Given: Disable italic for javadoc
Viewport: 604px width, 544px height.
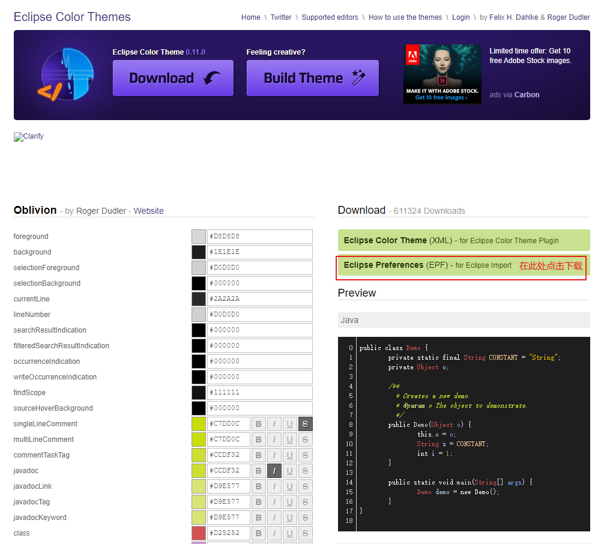Looking at the screenshot, I should coord(274,471).
